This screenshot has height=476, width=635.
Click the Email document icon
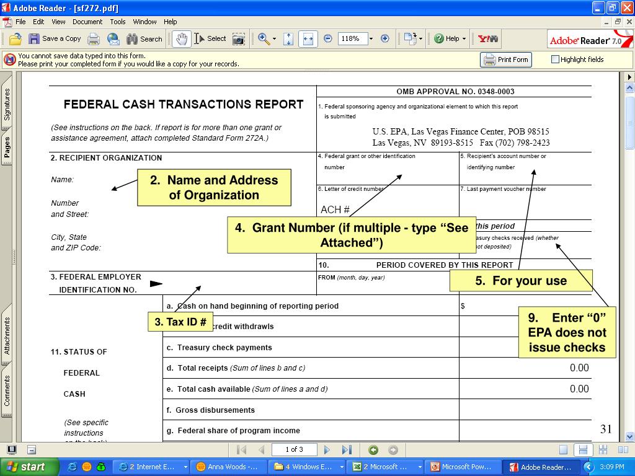113,39
